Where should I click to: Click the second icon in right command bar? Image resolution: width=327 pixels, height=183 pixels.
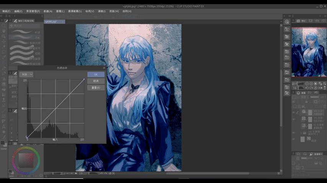coord(287,29)
